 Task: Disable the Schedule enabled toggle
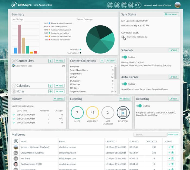click(124, 57)
